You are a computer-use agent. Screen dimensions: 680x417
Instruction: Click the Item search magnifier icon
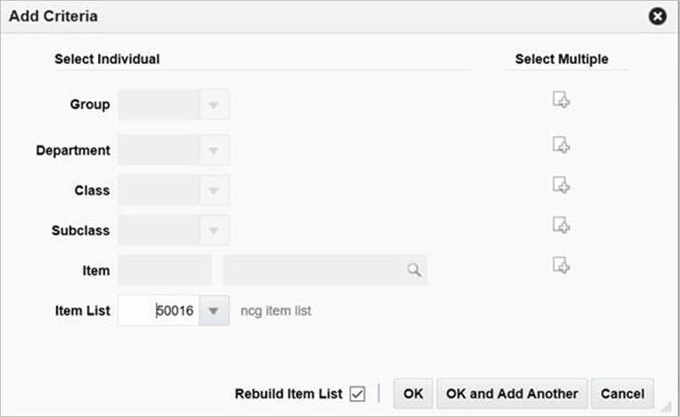(x=414, y=270)
